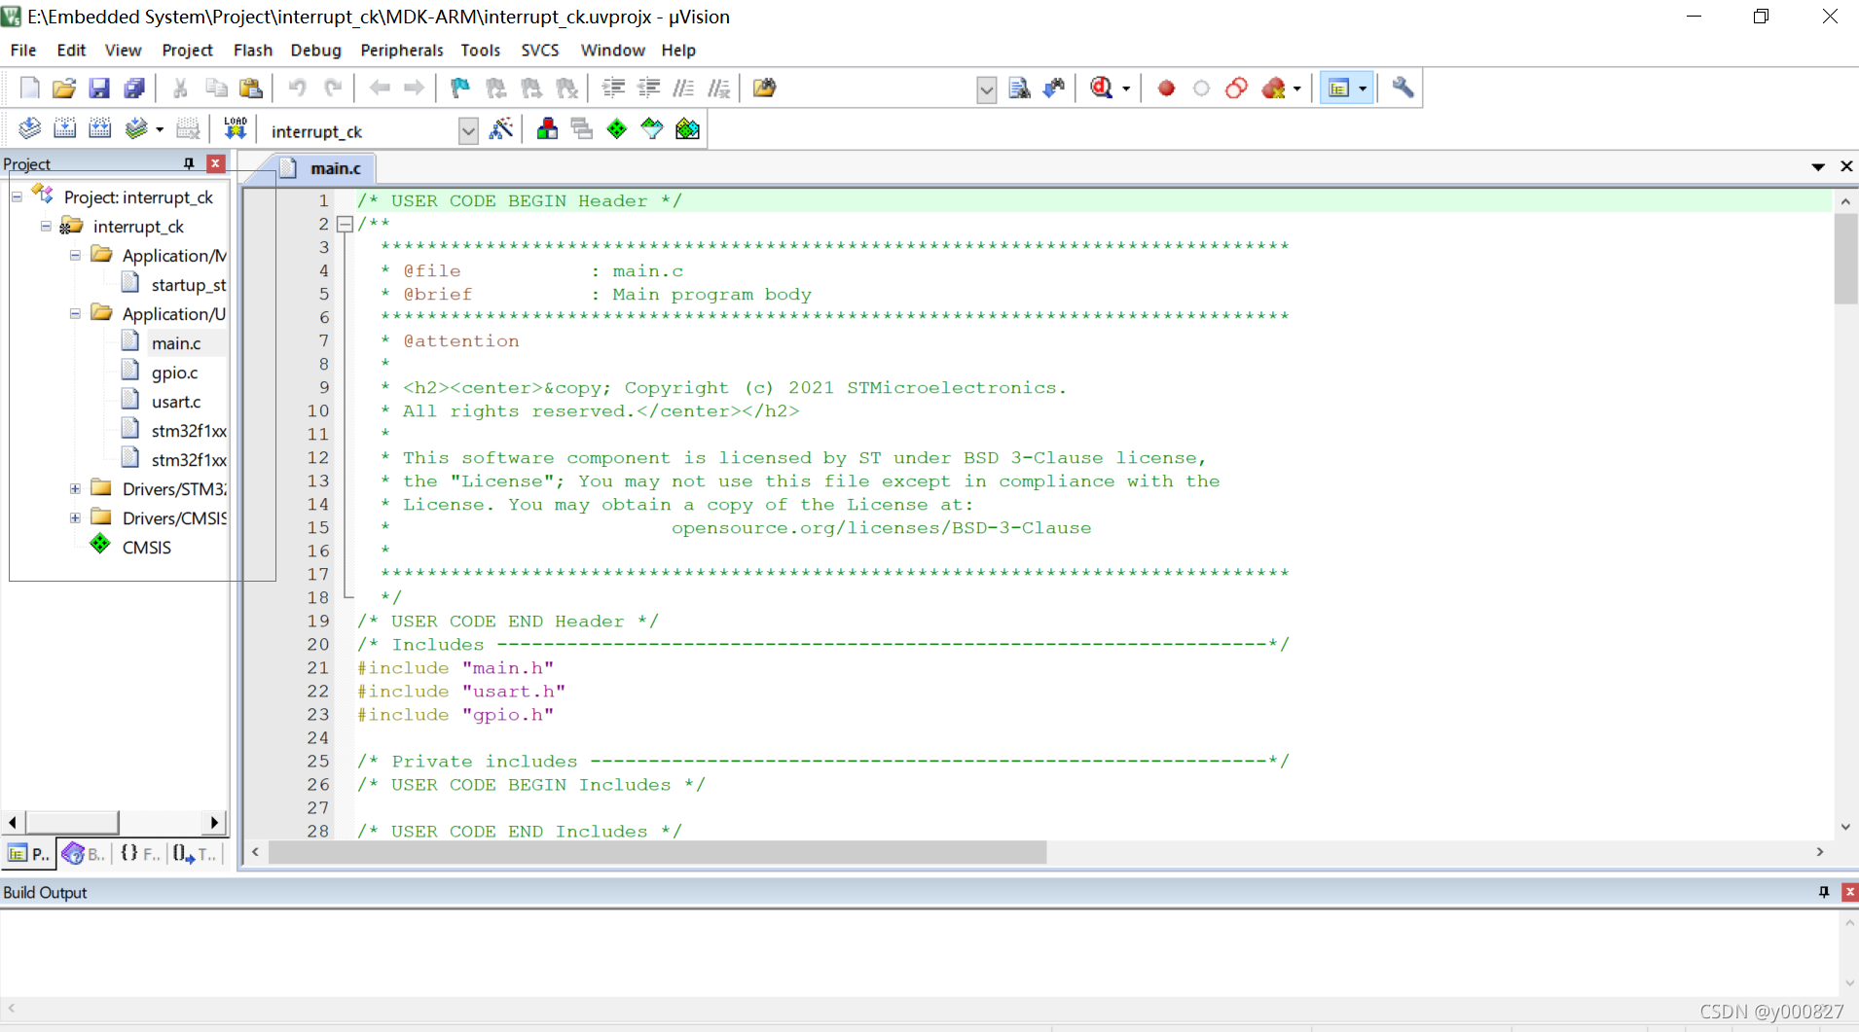Navigate backwards with left arrow icon
1859x1032 pixels.
click(x=380, y=89)
